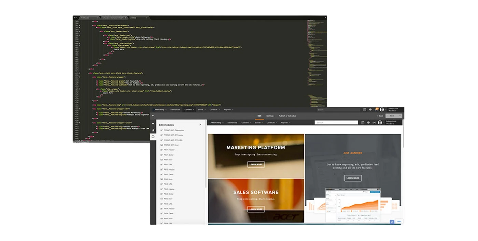Fold the hero__block--sales-wrapper div in the code editor
The height and width of the screenshot is (241, 478).
[80, 25]
